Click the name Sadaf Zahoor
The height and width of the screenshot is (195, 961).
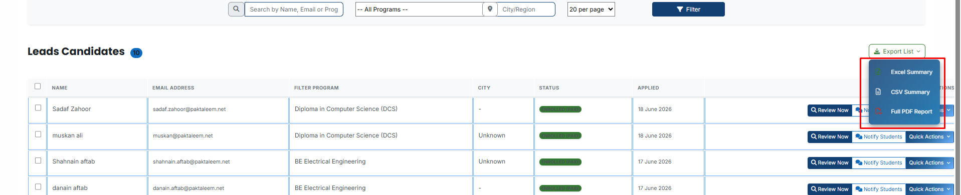tap(72, 109)
